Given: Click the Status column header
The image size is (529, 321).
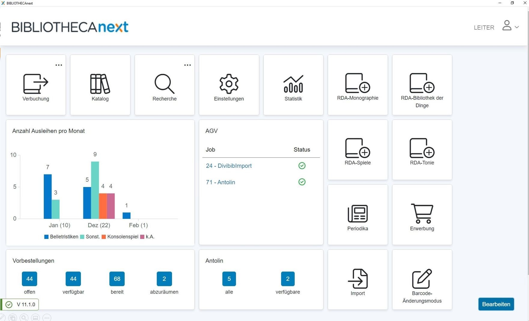Looking at the screenshot, I should click(x=302, y=150).
